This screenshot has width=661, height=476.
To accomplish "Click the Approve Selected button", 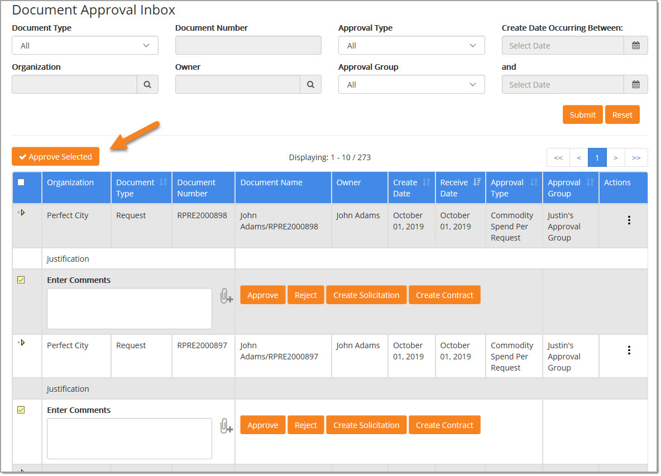I will click(55, 157).
